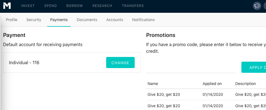This screenshot has height=110, width=266.
Task: Open the INVEST menu
Action: tap(28, 6)
